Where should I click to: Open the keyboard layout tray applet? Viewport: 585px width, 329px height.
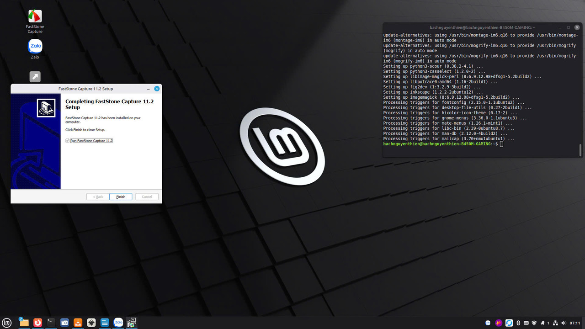click(526, 323)
